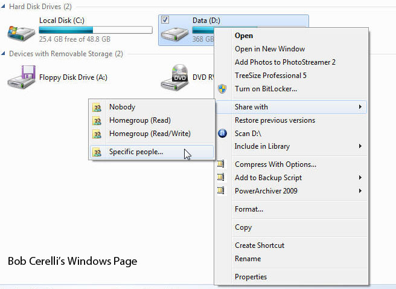Image resolution: width=396 pixels, height=289 pixels.
Task: Click the BitLocker shield icon
Action: pyautogui.click(x=222, y=89)
